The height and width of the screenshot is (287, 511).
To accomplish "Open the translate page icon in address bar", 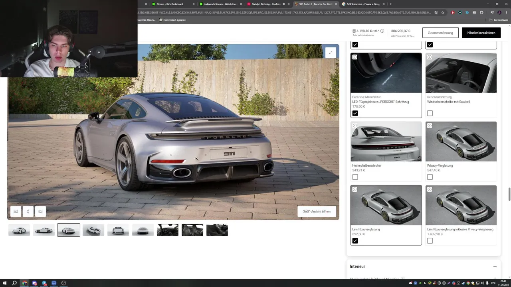I will pos(436,12).
